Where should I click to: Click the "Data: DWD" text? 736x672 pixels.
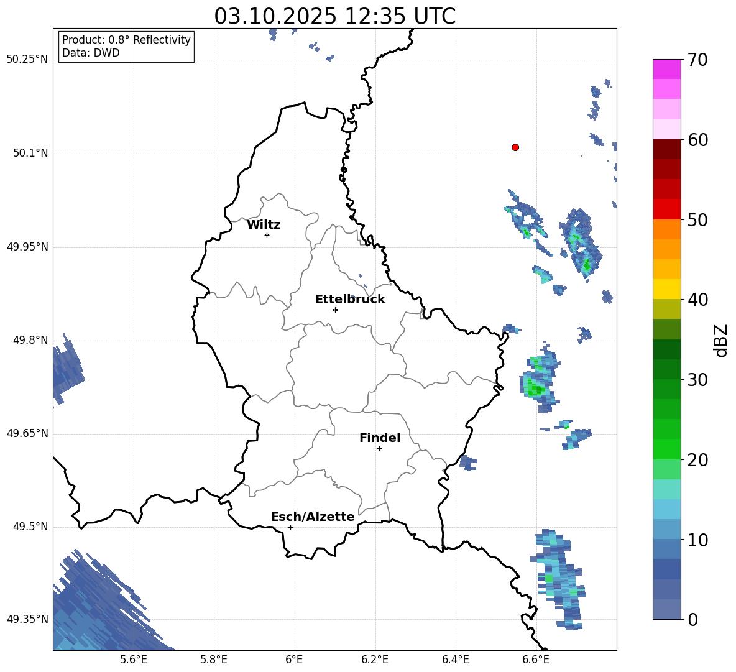(x=91, y=53)
